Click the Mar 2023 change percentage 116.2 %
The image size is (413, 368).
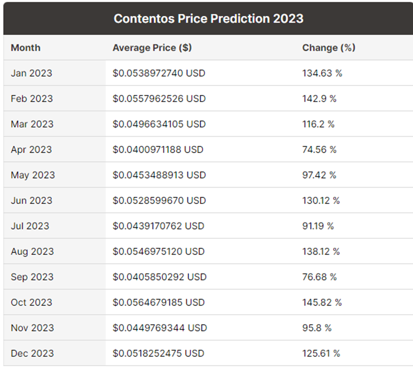click(x=318, y=124)
